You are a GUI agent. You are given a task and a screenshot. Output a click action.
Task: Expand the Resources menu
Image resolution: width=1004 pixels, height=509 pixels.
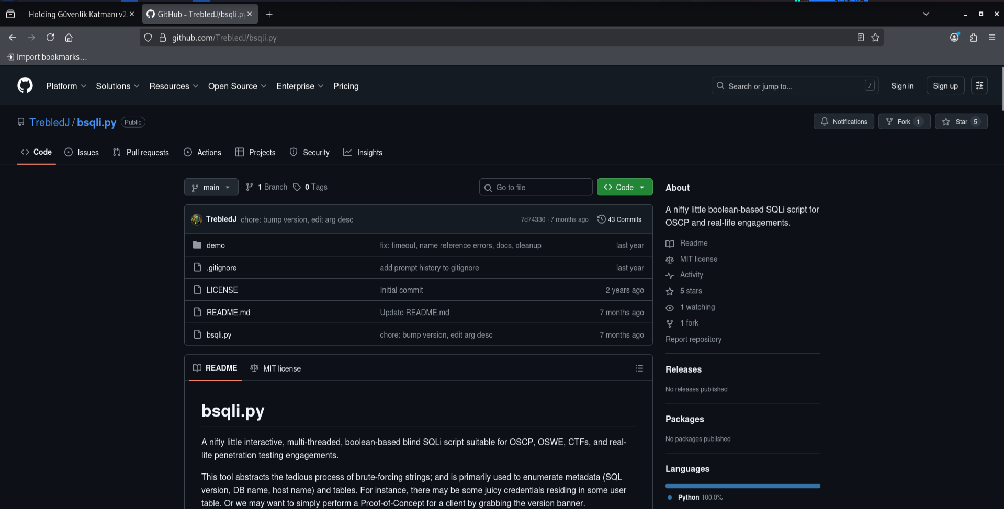tap(174, 86)
